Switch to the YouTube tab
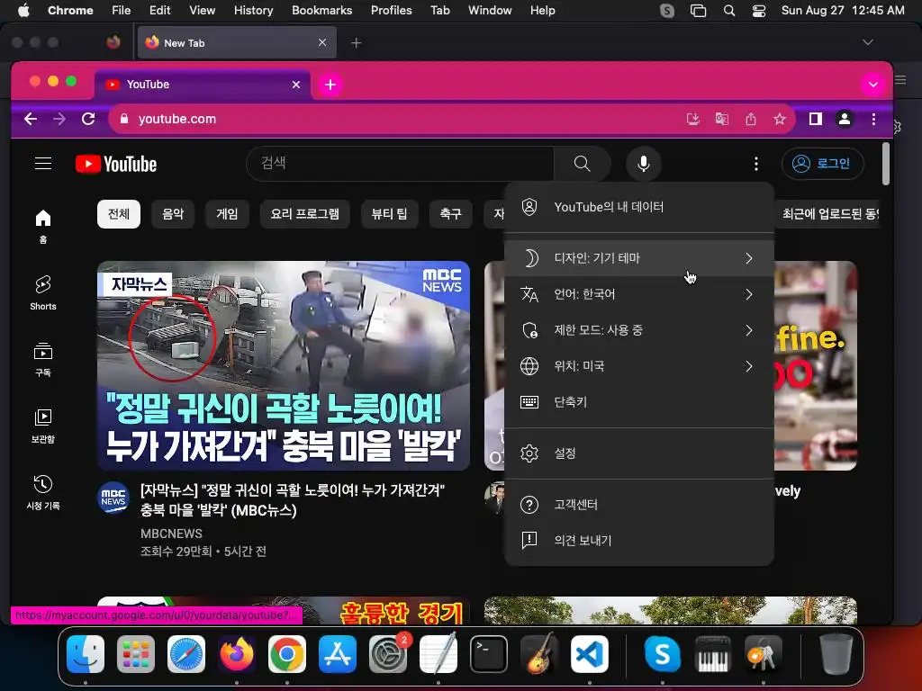This screenshot has height=691, width=922. (203, 85)
